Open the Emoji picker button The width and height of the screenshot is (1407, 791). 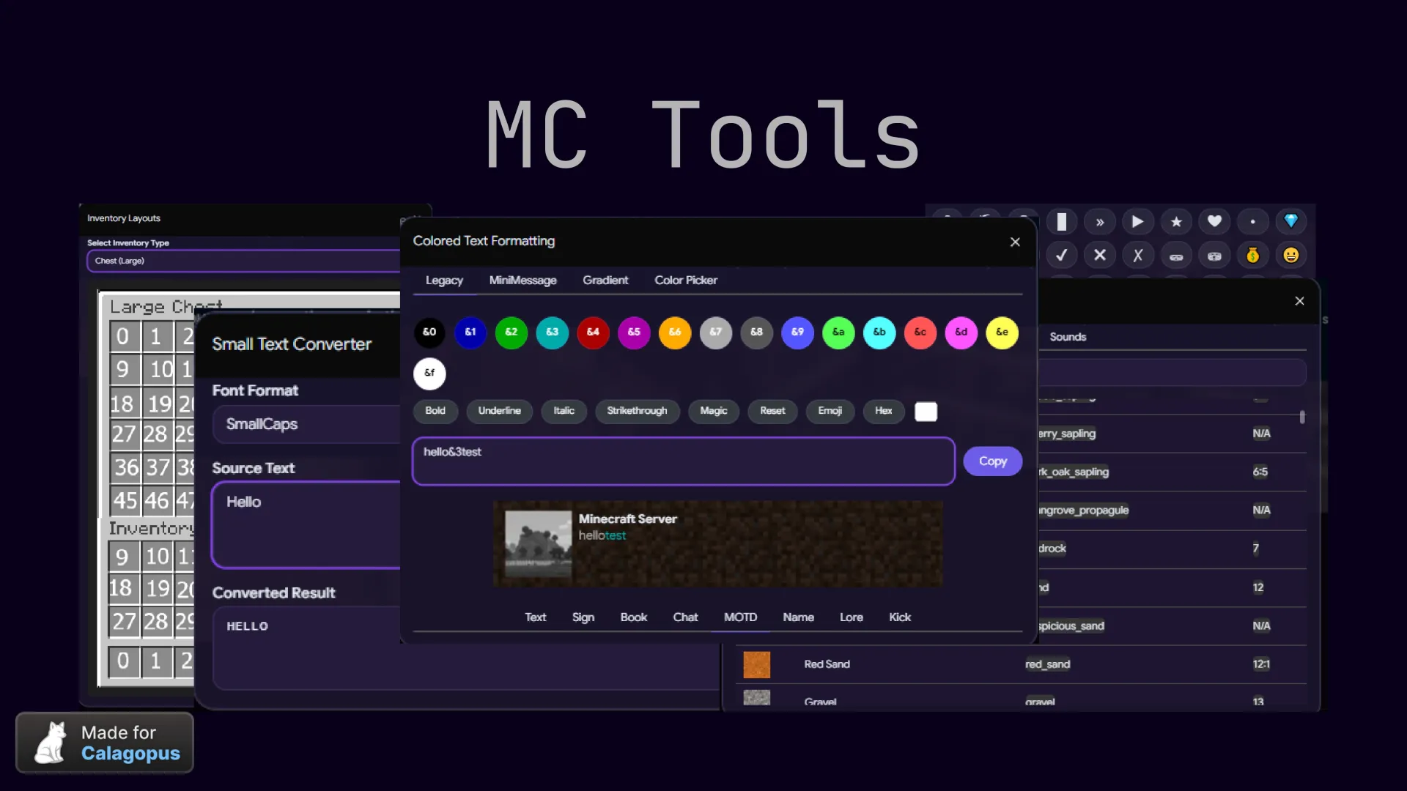point(830,411)
